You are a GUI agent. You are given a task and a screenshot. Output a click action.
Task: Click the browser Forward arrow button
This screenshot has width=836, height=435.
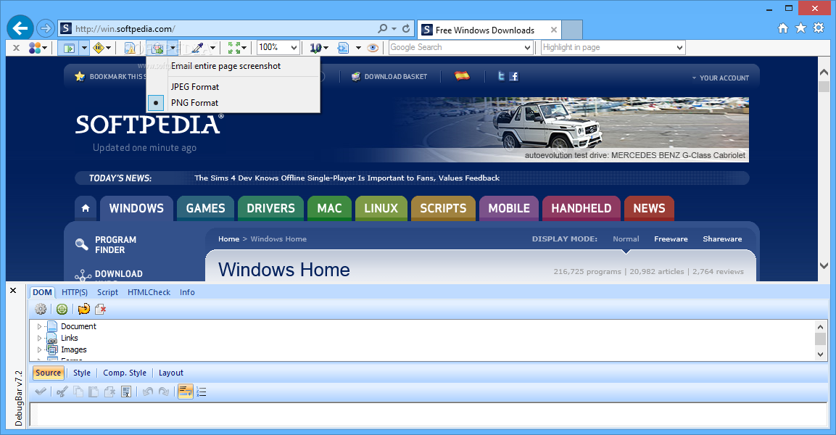pos(46,28)
